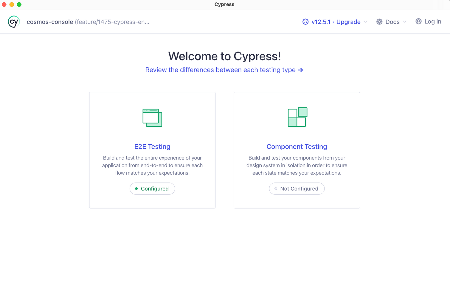Expand the Docs dropdown chevron

tap(405, 22)
